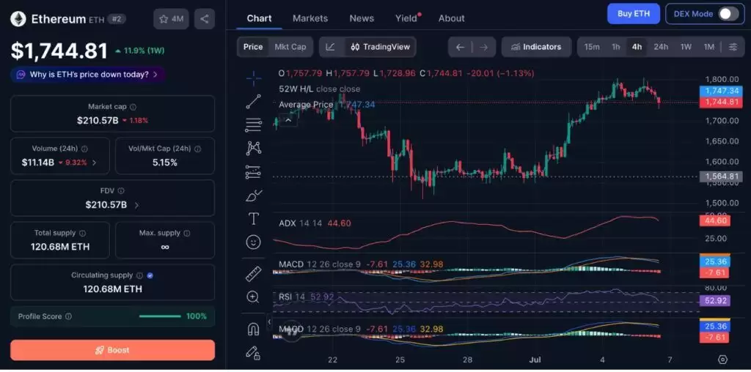Toggle the magnet snap mode
This screenshot has height=372, width=751.
(253, 329)
